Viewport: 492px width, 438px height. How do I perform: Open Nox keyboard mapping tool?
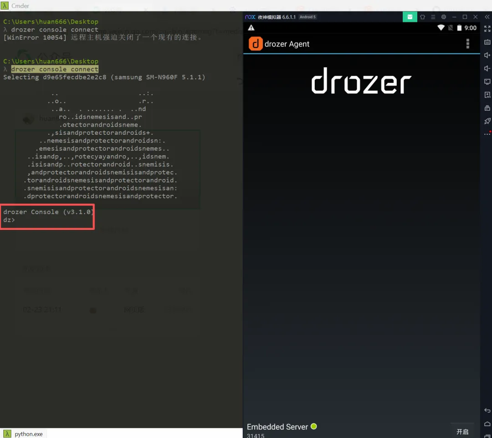coord(487,42)
